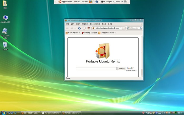Click the magnifier search icon in toolbar
The width and height of the screenshot is (184, 115).
pyautogui.click(x=141, y=28)
